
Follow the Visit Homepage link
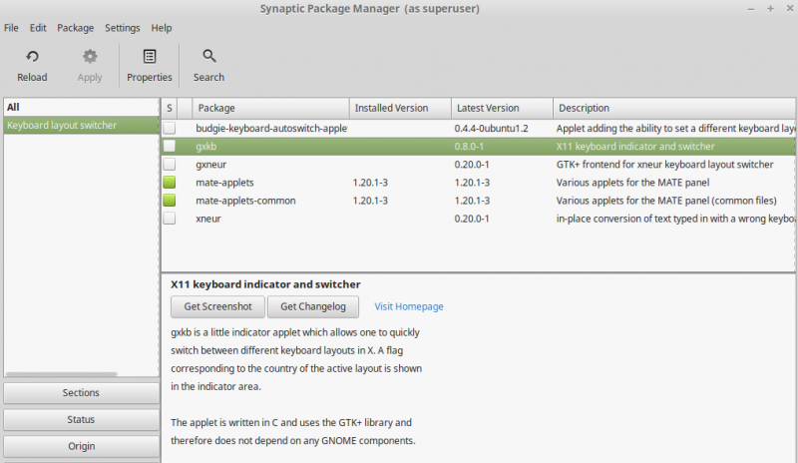409,306
